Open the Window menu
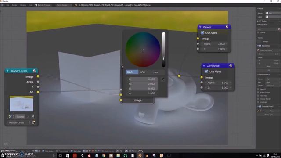The height and width of the screenshot is (158, 281). 23,5
